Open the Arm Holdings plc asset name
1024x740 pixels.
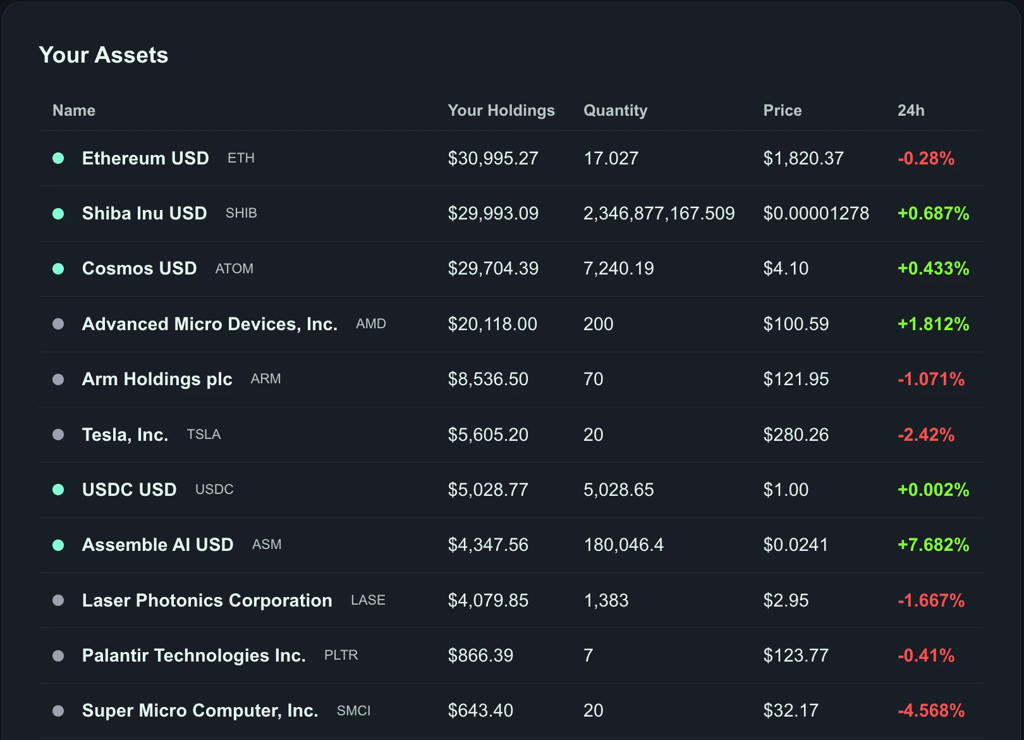point(157,379)
